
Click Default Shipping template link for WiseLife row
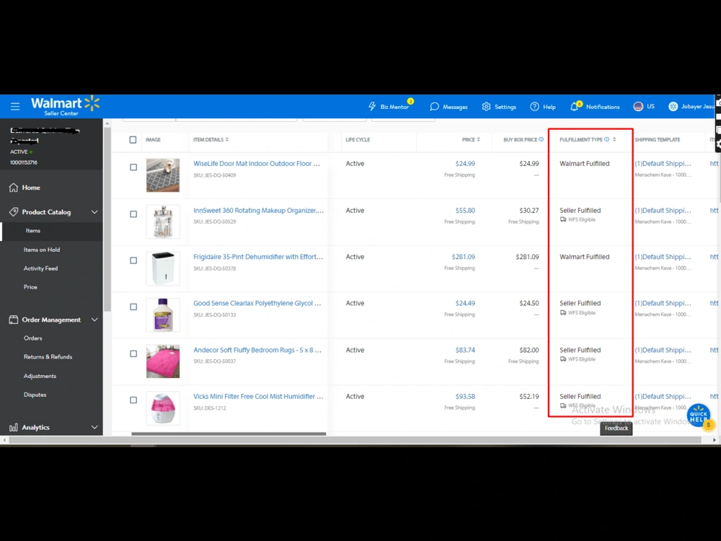coord(663,163)
